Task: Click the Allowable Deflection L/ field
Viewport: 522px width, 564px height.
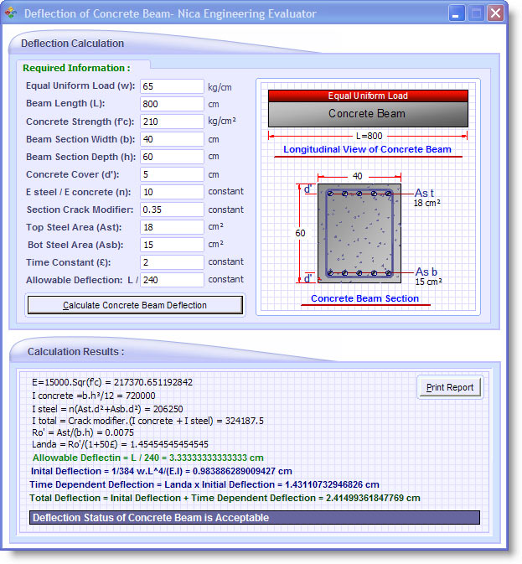Action: click(172, 280)
